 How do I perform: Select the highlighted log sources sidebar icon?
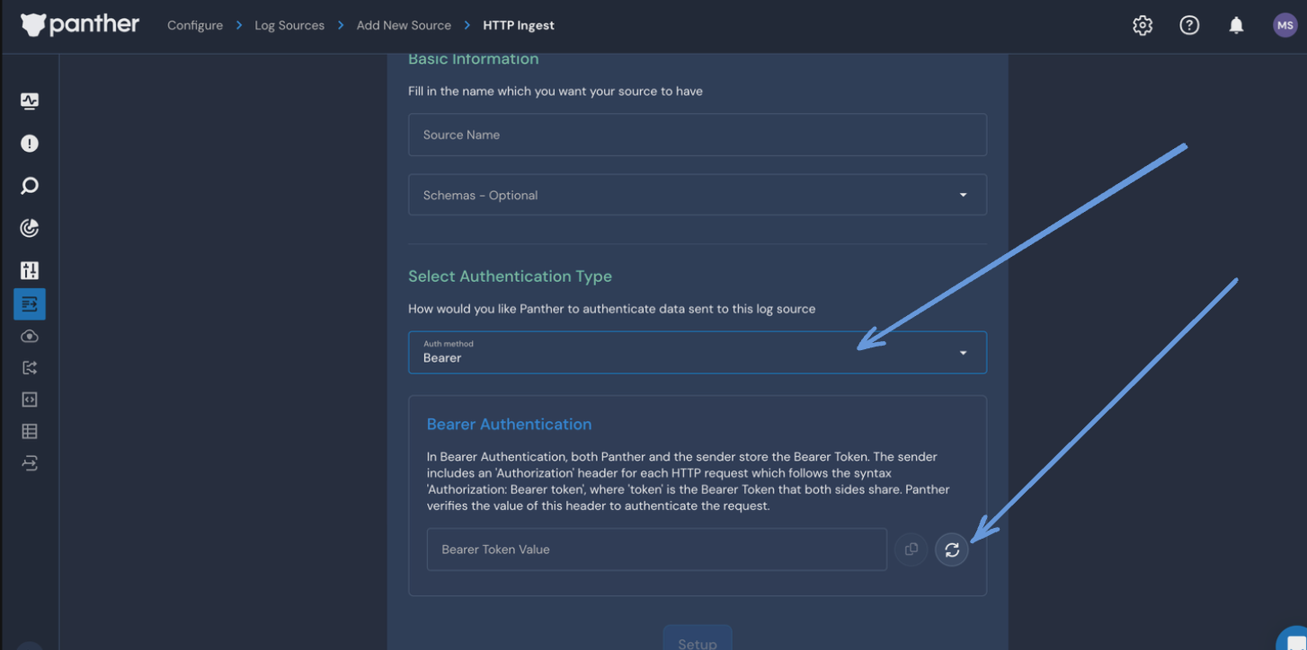point(30,304)
